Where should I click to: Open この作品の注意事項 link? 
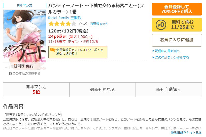click(x=26, y=74)
